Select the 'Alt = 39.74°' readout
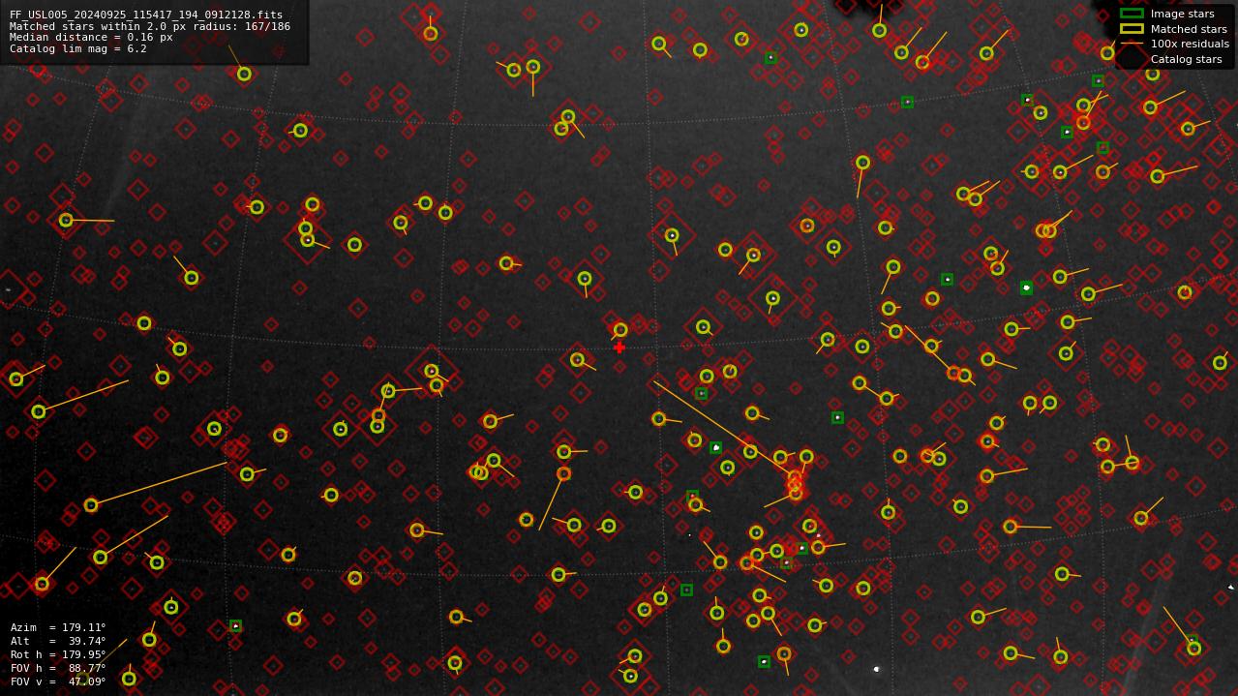This screenshot has width=1238, height=696. tap(58, 641)
